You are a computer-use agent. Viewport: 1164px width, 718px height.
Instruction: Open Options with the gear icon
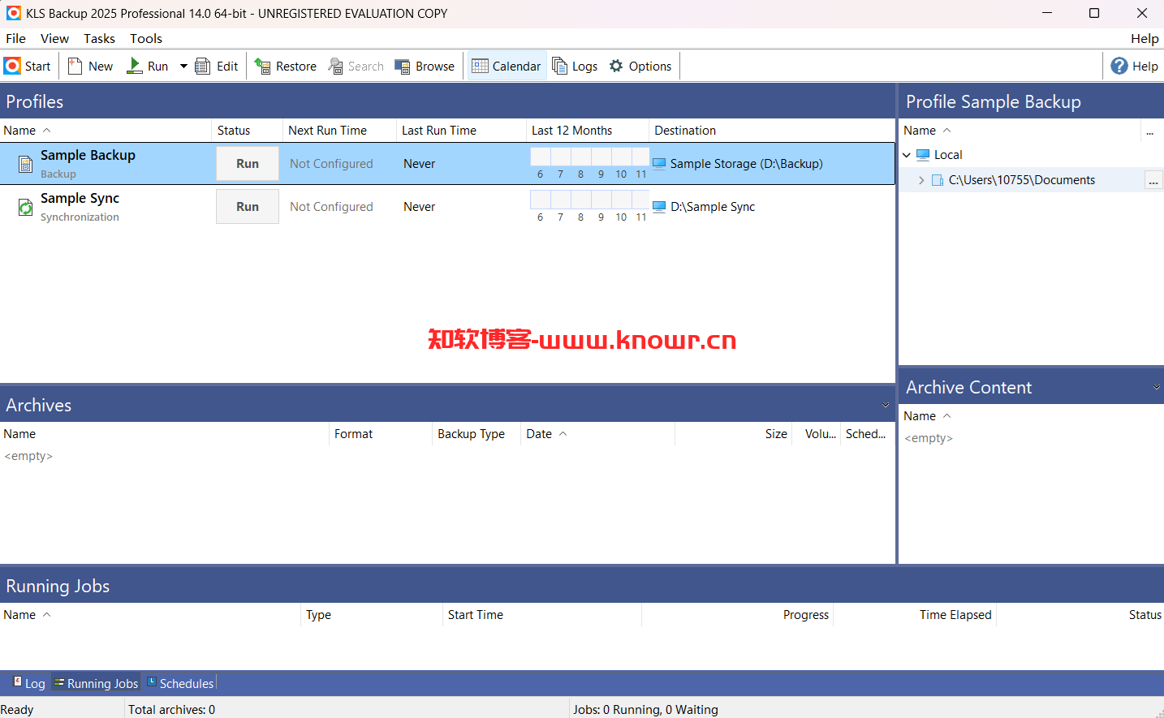point(640,67)
